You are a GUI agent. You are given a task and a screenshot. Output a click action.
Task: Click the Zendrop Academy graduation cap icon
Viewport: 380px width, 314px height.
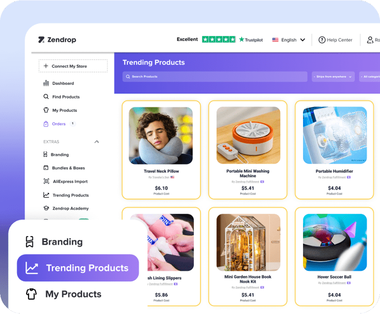(x=46, y=209)
